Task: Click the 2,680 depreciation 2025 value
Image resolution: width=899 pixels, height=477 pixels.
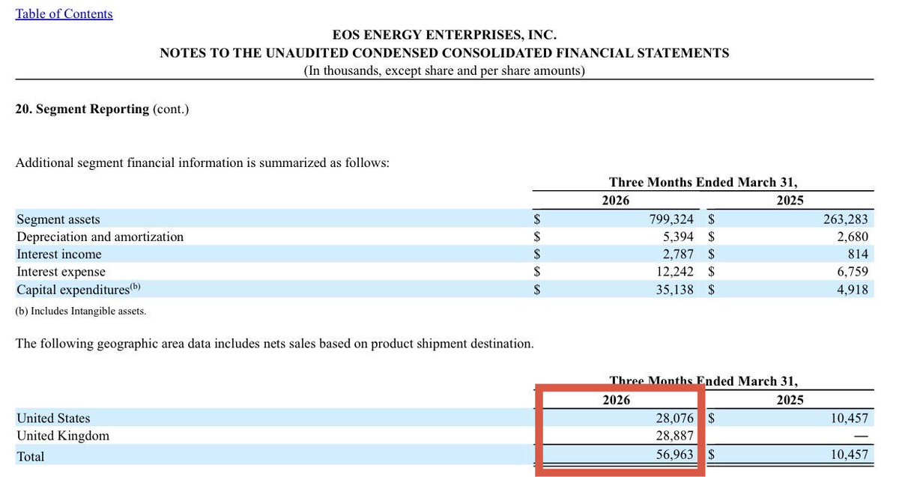Action: click(x=853, y=237)
